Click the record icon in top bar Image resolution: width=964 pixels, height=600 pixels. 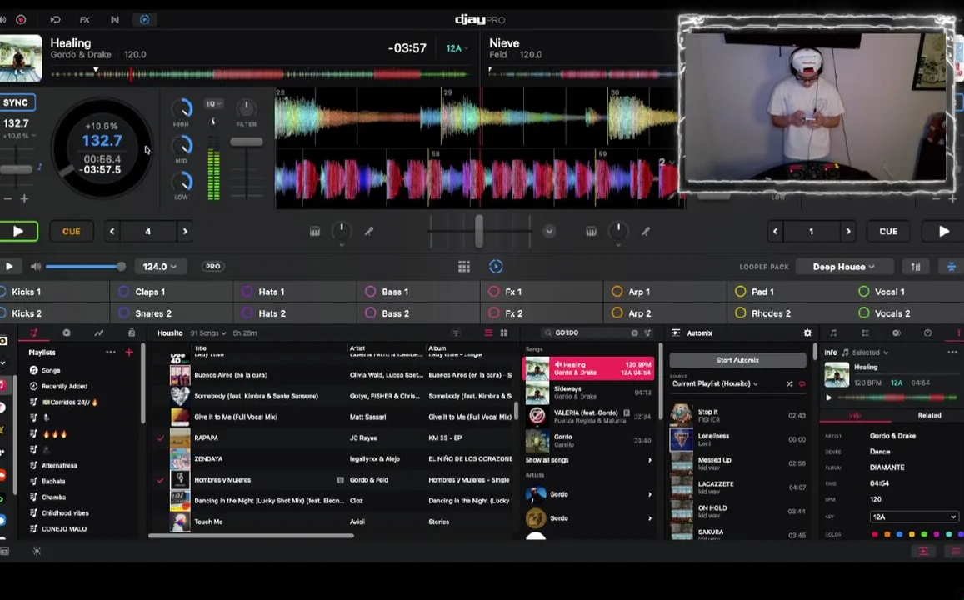pyautogui.click(x=21, y=20)
